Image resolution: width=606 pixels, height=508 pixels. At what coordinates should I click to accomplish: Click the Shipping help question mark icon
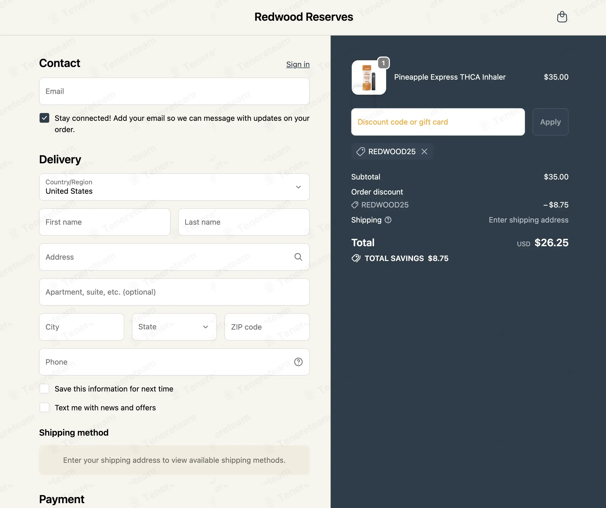coord(388,220)
